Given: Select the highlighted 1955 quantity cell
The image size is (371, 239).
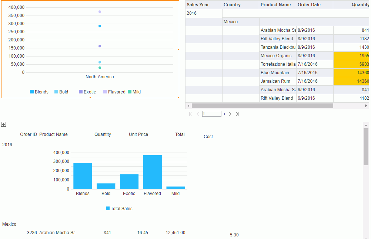Looking at the screenshot, I should (351, 56).
